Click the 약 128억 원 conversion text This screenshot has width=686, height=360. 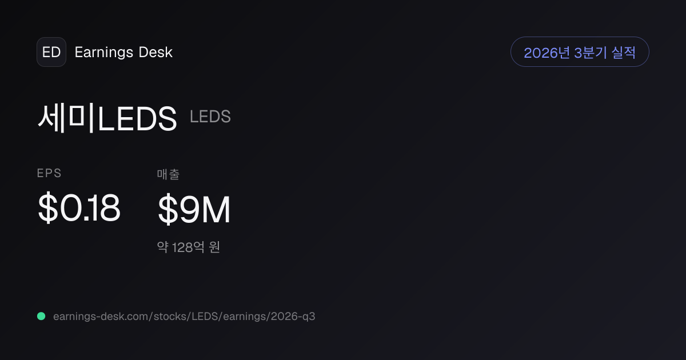tap(189, 247)
